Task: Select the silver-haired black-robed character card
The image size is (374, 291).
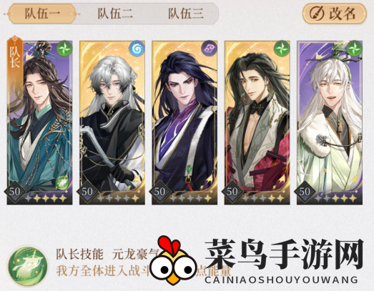Action: point(112,122)
